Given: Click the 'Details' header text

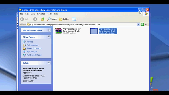Looking at the screenshot, I should 26,63.
